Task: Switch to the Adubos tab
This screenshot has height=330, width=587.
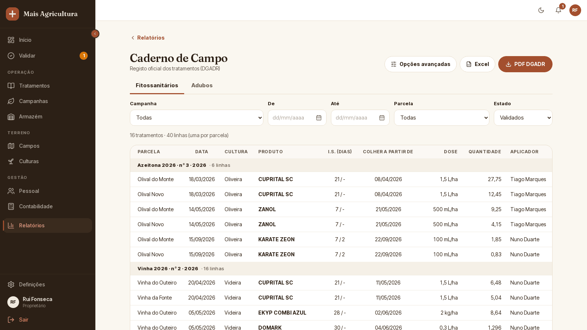Action: pos(202,85)
